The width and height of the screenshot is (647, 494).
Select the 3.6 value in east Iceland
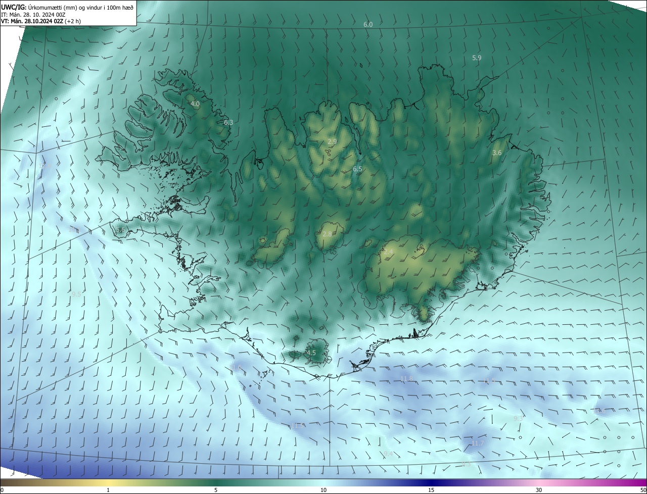click(497, 153)
